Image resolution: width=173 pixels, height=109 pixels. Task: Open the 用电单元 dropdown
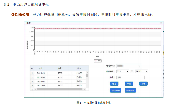click(129, 66)
